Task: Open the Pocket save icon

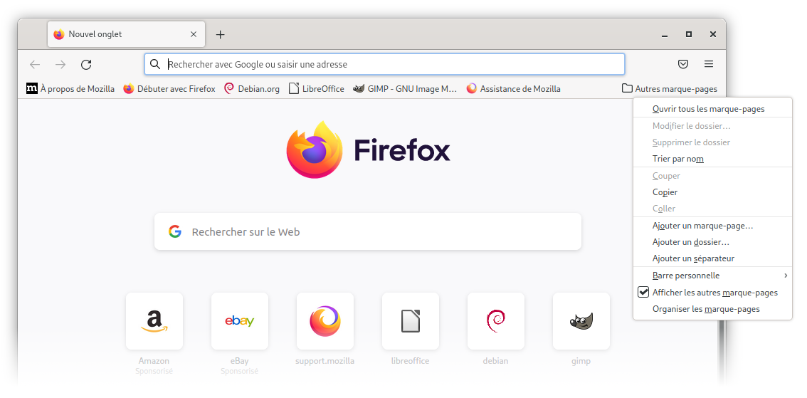Action: pos(683,64)
